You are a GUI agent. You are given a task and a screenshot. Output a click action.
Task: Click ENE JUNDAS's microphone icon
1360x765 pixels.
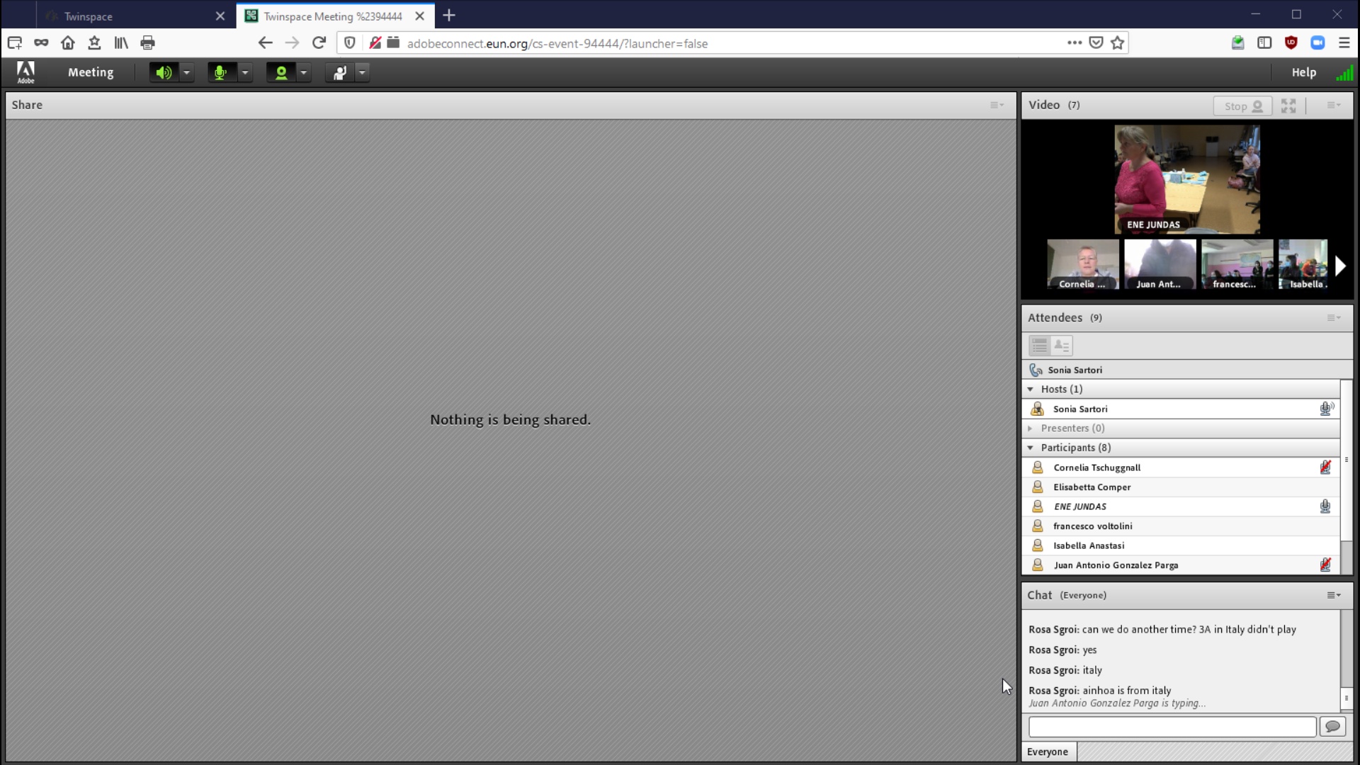pos(1325,506)
